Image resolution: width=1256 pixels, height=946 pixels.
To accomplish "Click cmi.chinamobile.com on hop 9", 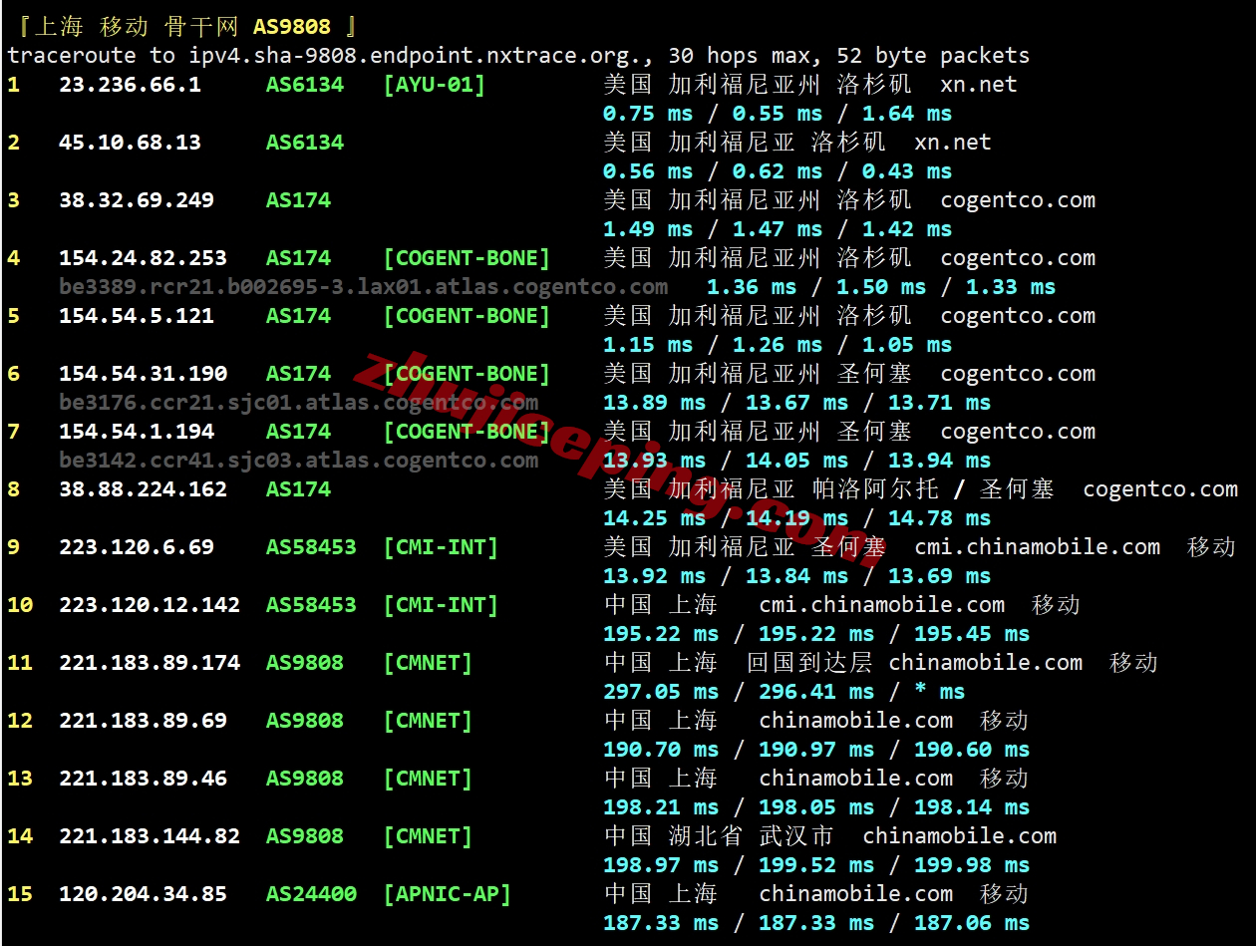I will click(x=1038, y=546).
